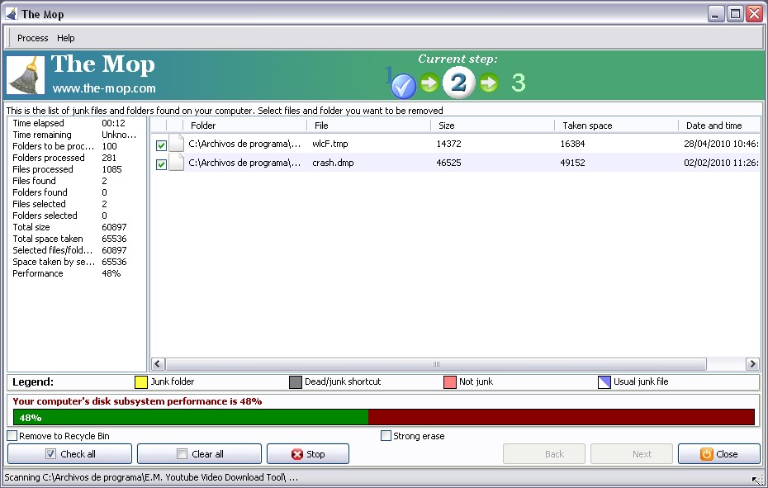Click the step 1 checkmark icon

point(404,86)
